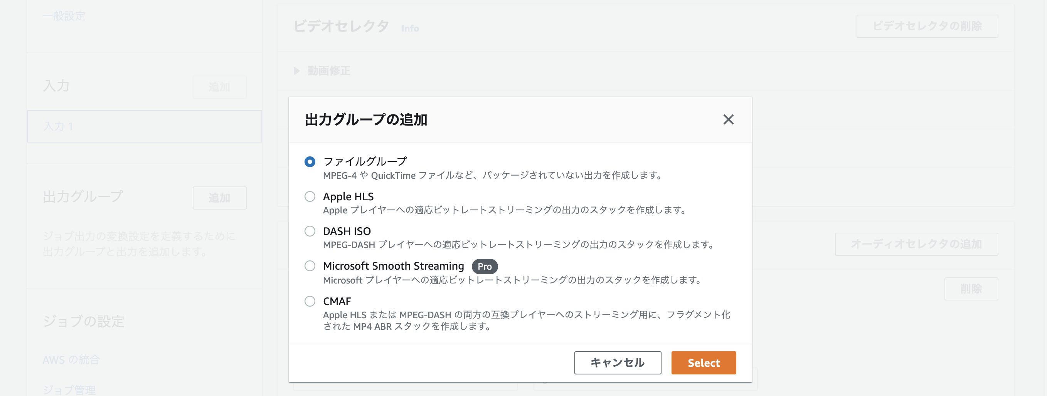Viewport: 1047px width, 396px height.
Task: Close the 出力グループの追加 dialog
Action: [x=728, y=120]
